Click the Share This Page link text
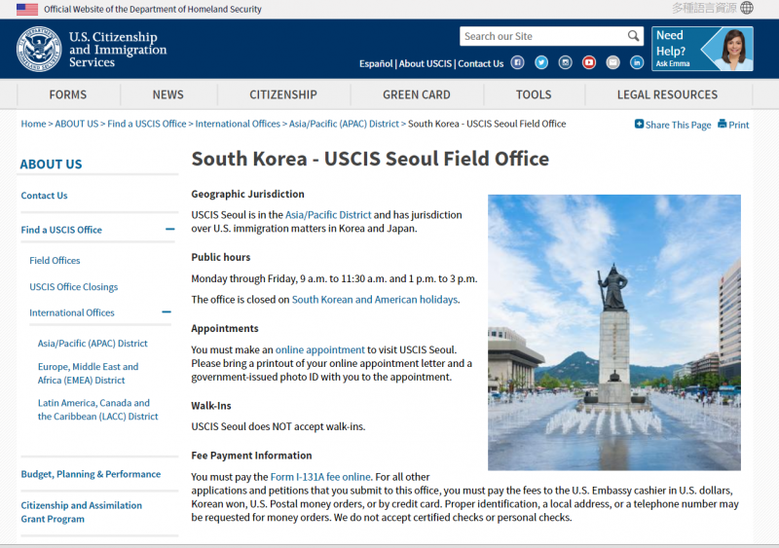The height and width of the screenshot is (548, 779). click(678, 125)
